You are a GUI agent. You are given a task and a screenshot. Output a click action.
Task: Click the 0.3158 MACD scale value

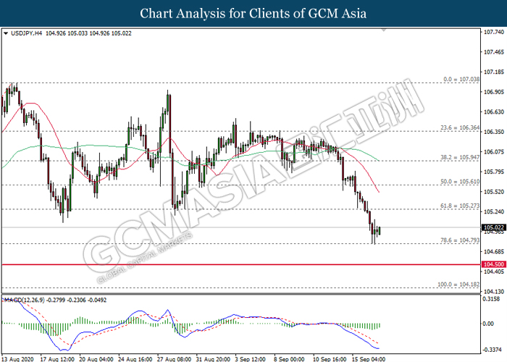click(x=491, y=299)
